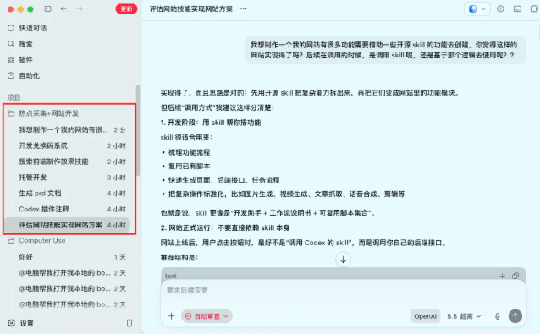Click the 热点采集+网站开发 folder icon
This screenshot has height=334, width=540.
pyautogui.click(x=11, y=113)
